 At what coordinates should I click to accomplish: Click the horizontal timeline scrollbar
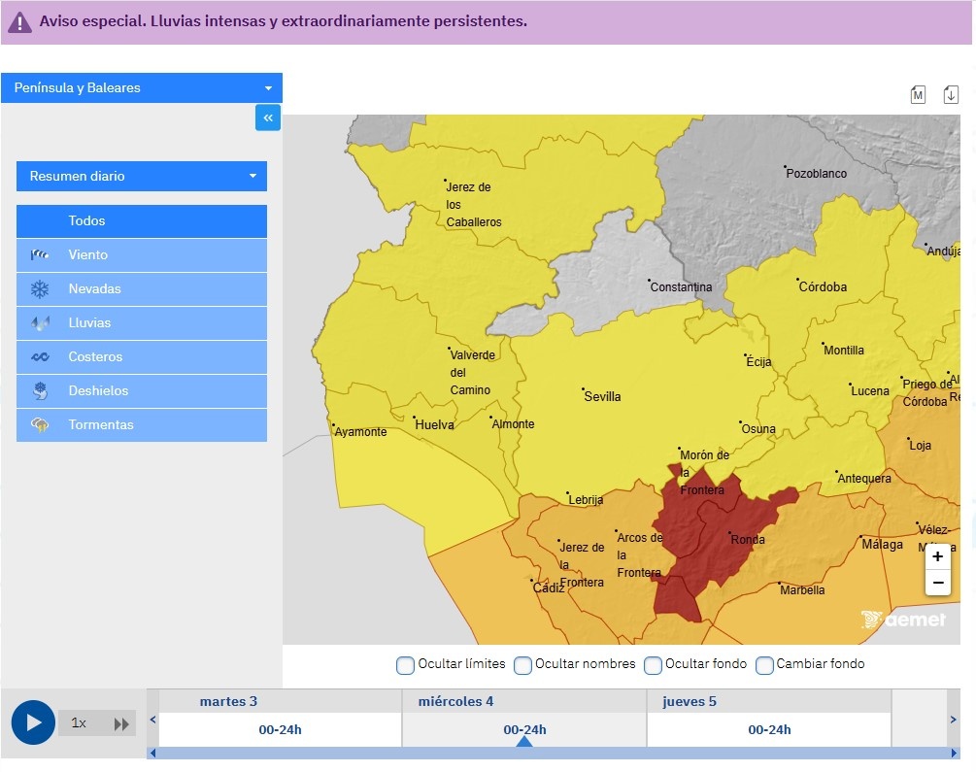[x=553, y=754]
